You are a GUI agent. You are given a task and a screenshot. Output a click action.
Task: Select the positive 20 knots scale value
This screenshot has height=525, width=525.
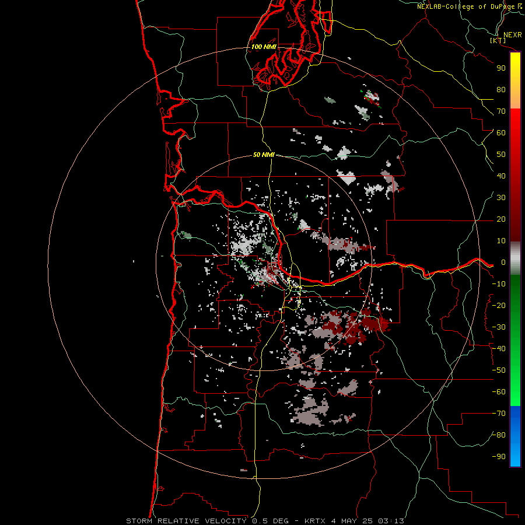coord(501,219)
